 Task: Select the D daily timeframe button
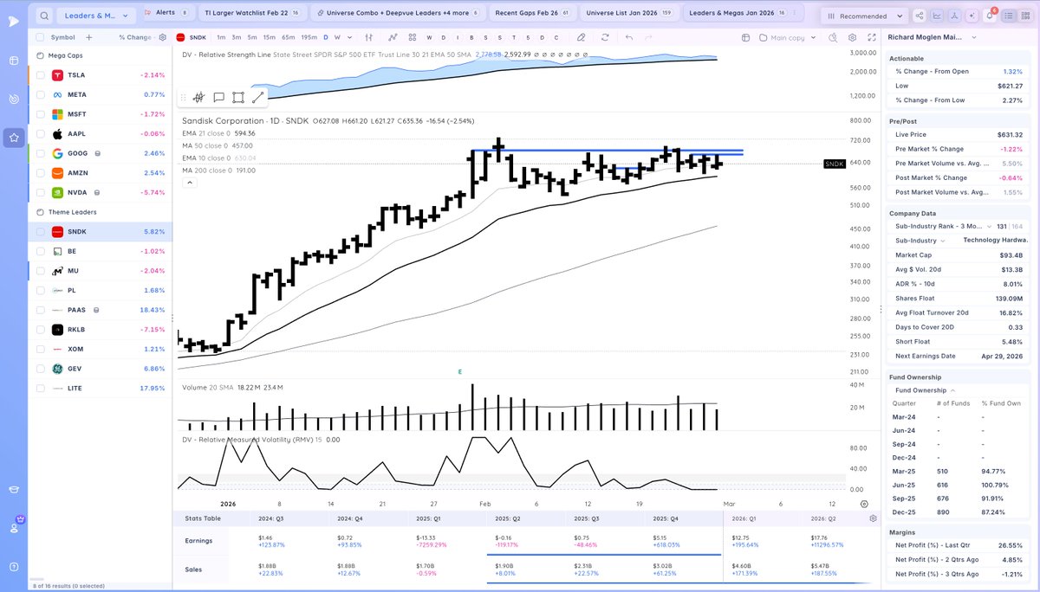326,37
